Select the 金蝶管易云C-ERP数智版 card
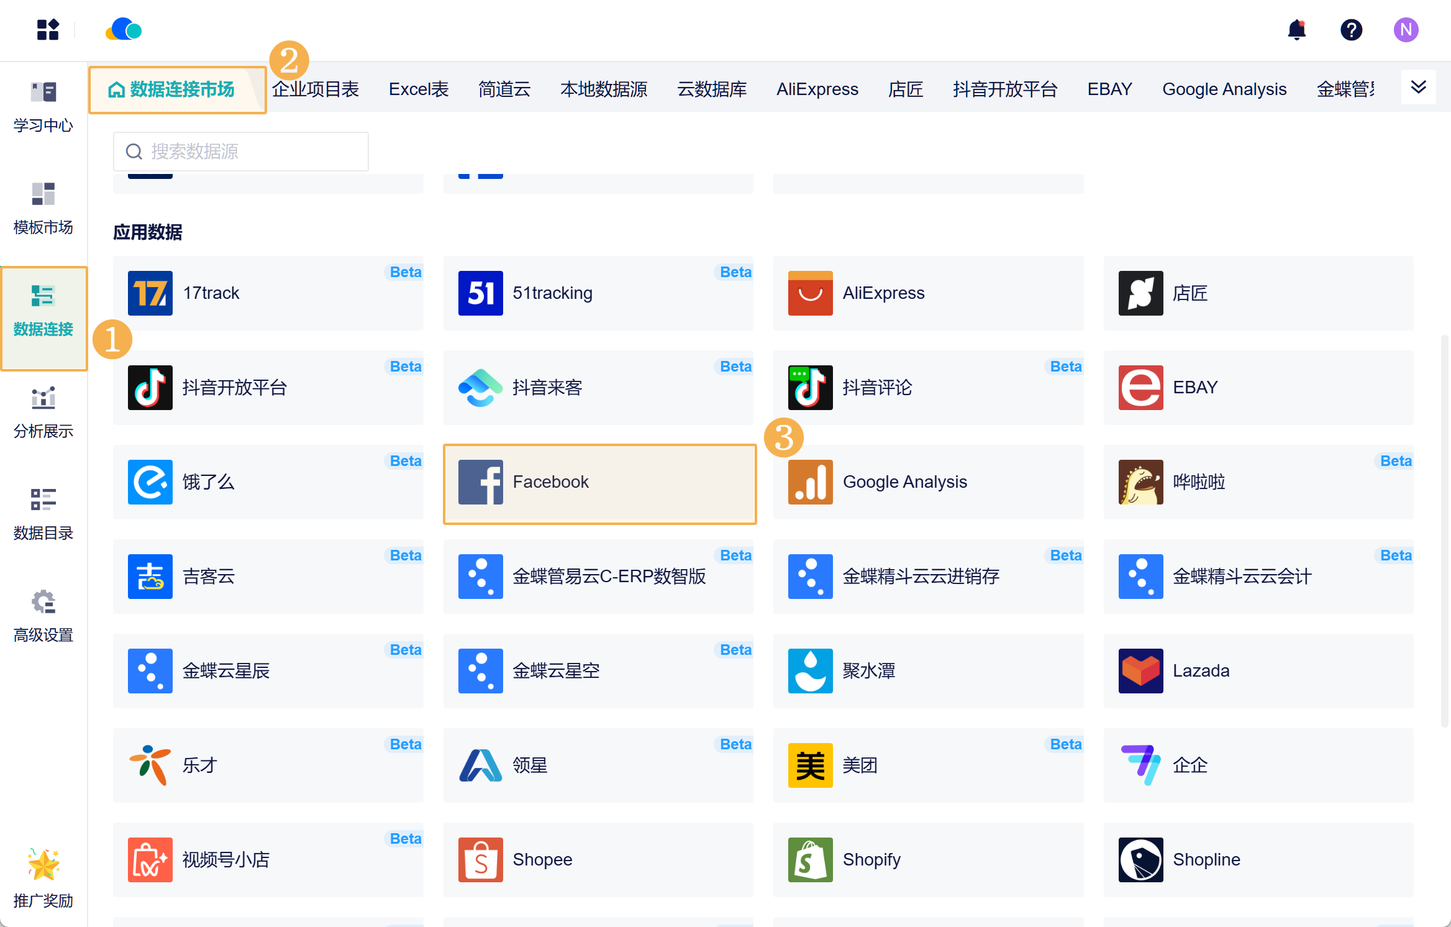 point(598,577)
